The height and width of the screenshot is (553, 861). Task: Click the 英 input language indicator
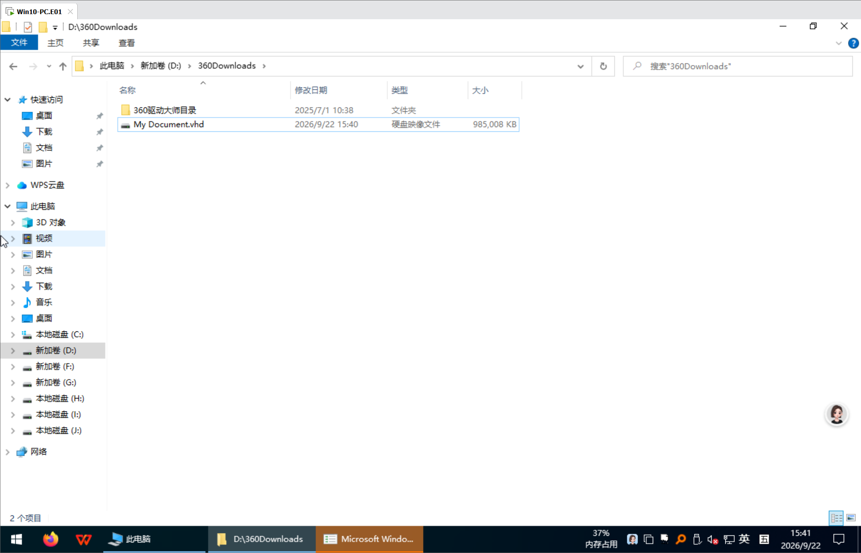tap(744, 539)
